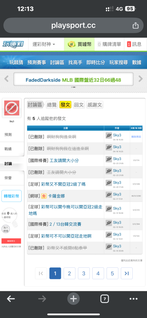This screenshot has height=318, width=147.
Task: Tap Sky3 blocked avatar thumbnail
Action: [11, 108]
